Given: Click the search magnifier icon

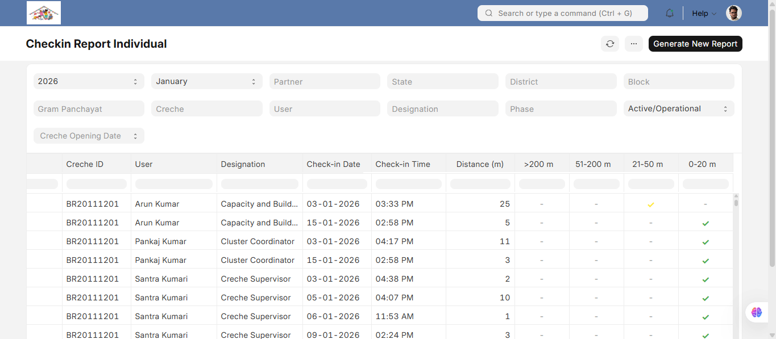Looking at the screenshot, I should pyautogui.click(x=489, y=13).
